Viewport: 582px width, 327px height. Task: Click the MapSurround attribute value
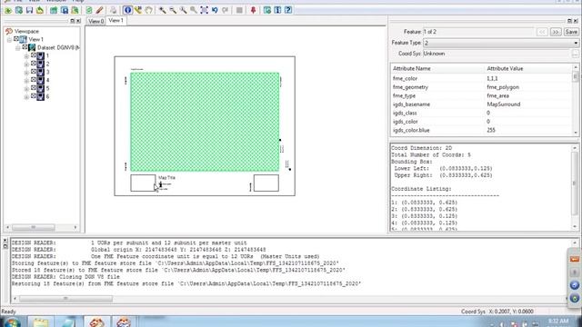[x=503, y=104]
